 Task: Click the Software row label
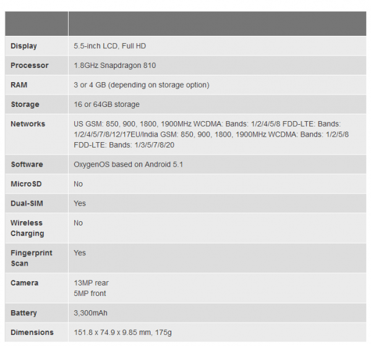27,164
